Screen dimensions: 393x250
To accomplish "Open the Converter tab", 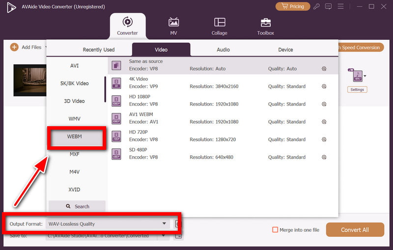I will pos(128,26).
